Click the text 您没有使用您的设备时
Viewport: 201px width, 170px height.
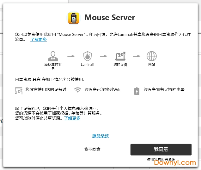point(46,89)
